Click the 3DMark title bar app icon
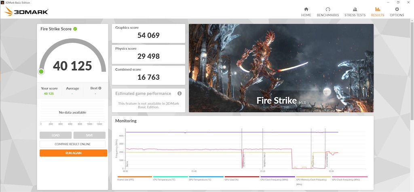Image resolution: width=414 pixels, height=192 pixels. tap(2, 2)
